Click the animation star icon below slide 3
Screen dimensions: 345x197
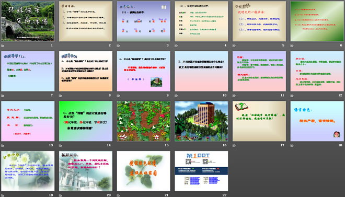point(118,46)
